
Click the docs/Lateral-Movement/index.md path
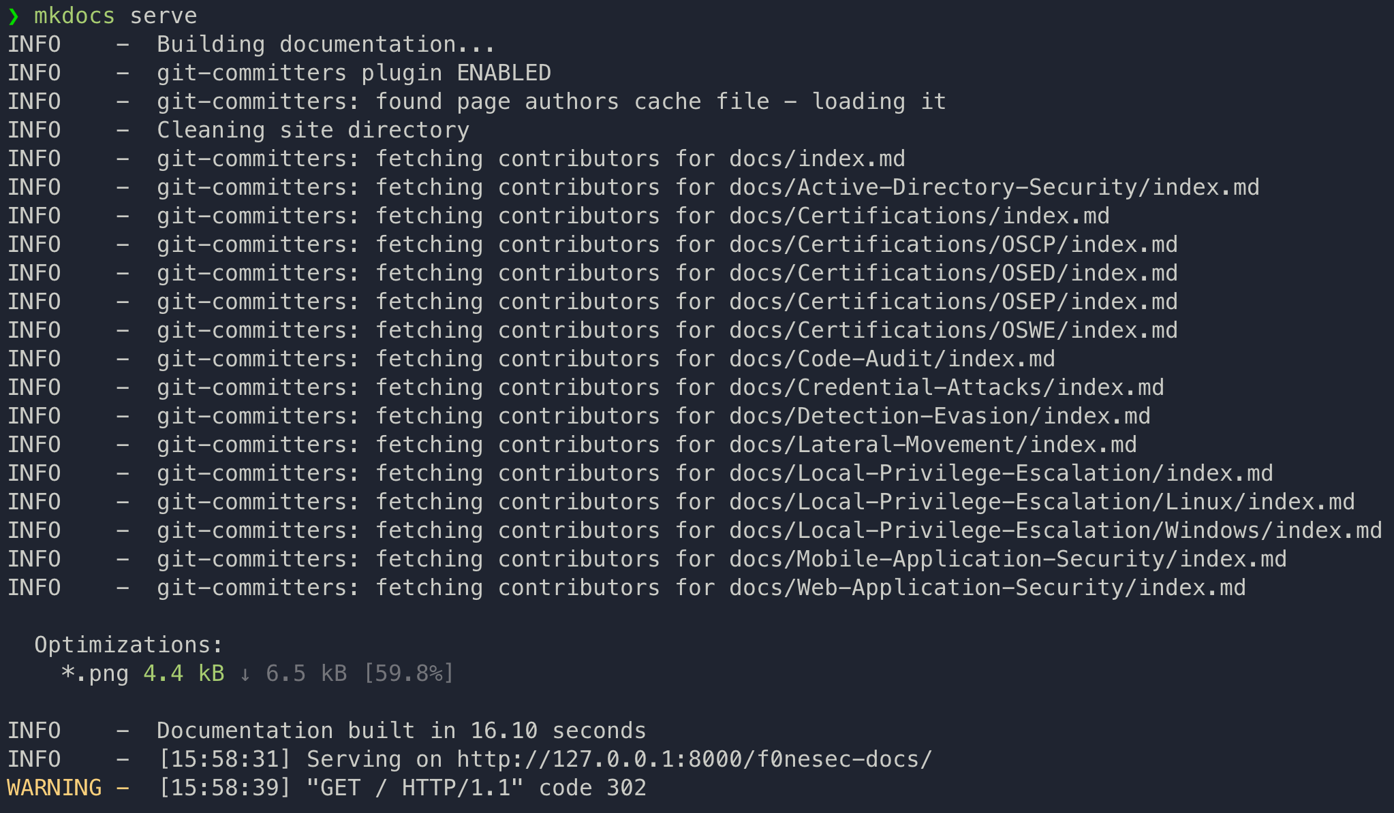point(933,445)
